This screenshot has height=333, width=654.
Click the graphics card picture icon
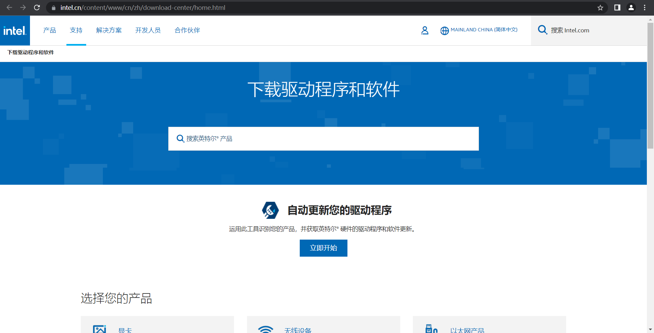(99, 329)
